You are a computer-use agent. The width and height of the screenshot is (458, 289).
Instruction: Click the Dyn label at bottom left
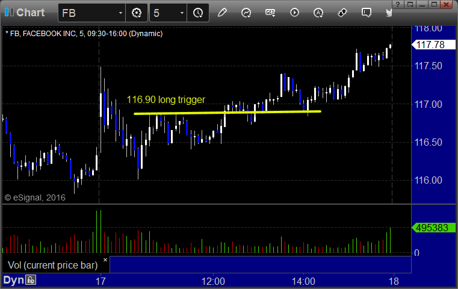click(x=13, y=280)
